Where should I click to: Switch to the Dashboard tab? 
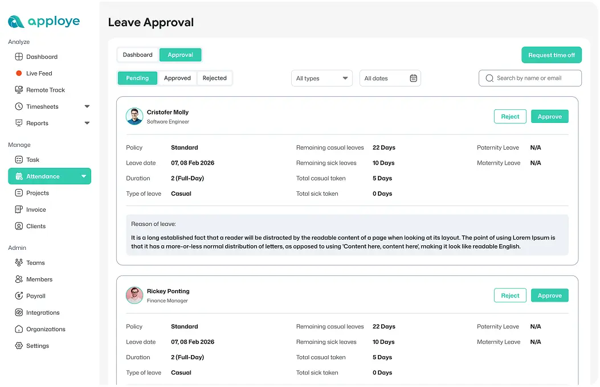click(137, 55)
